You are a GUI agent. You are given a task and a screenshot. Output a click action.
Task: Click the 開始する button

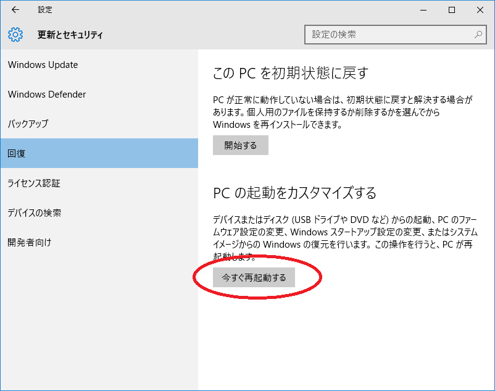(x=241, y=145)
